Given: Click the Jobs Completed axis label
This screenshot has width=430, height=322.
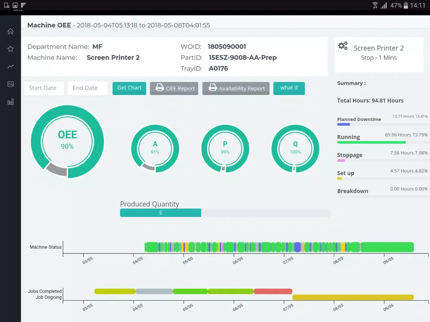Looking at the screenshot, I should 45,291.
